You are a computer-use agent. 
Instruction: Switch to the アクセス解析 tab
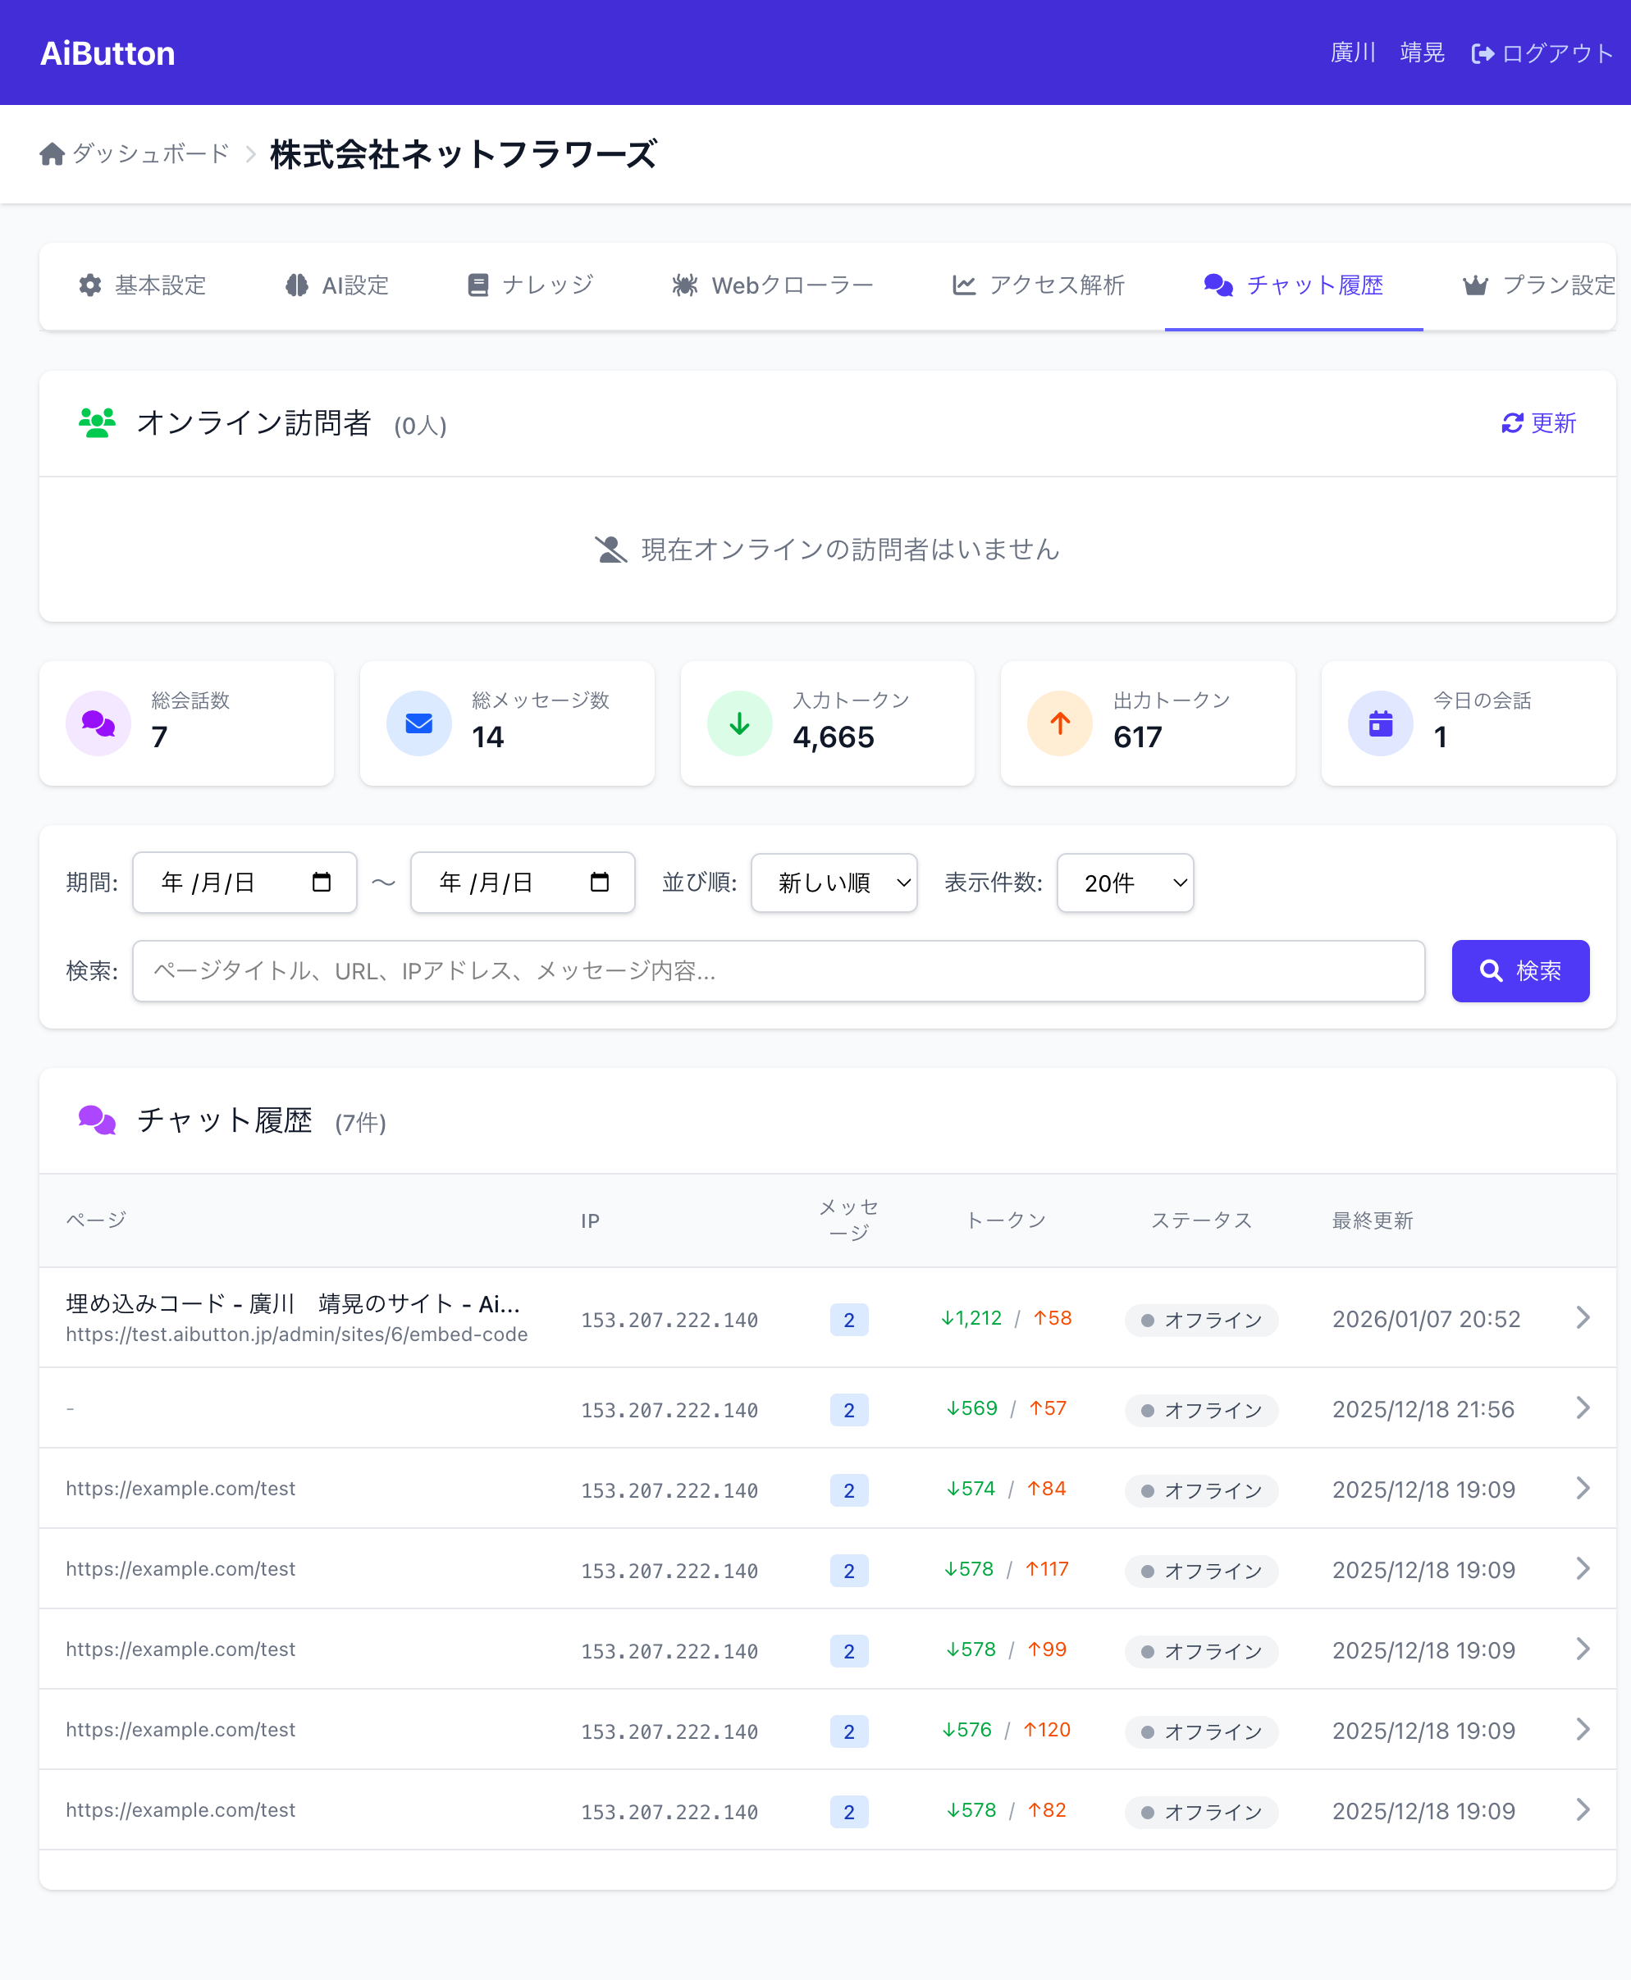1038,285
